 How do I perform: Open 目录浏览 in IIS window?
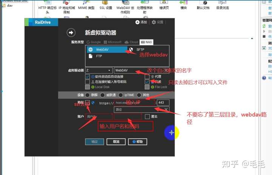pos(223,5)
